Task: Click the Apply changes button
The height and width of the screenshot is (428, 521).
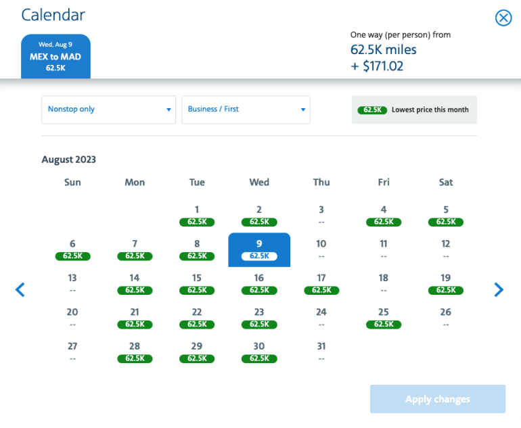Action: 437,399
